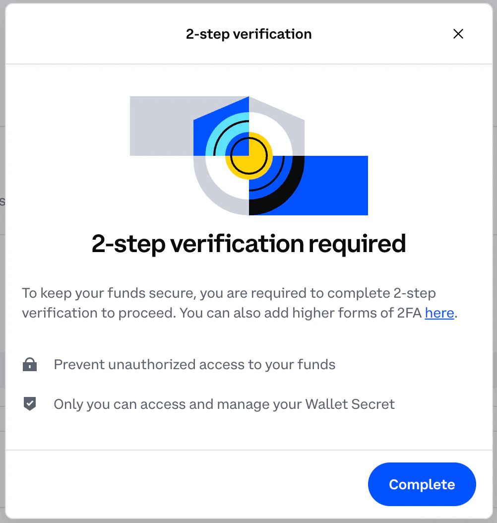Click the Prevent unauthorized access text row
497x523 pixels.
coord(194,364)
